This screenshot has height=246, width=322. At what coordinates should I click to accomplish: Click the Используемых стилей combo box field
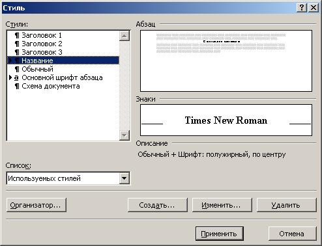pyautogui.click(x=68, y=178)
